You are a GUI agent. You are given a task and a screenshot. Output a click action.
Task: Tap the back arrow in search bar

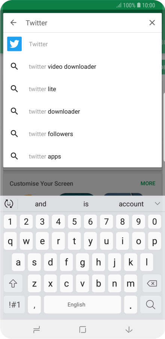pyautogui.click(x=13, y=22)
